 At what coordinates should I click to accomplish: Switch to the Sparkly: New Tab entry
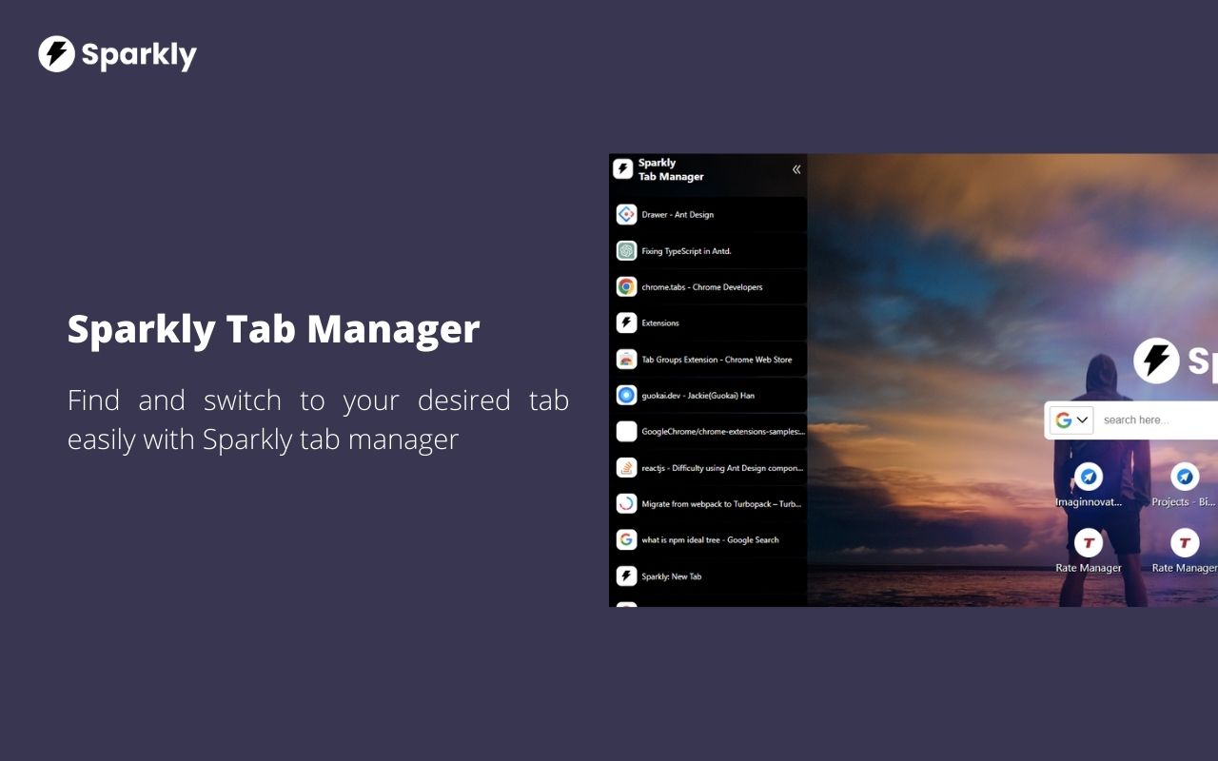(x=709, y=576)
